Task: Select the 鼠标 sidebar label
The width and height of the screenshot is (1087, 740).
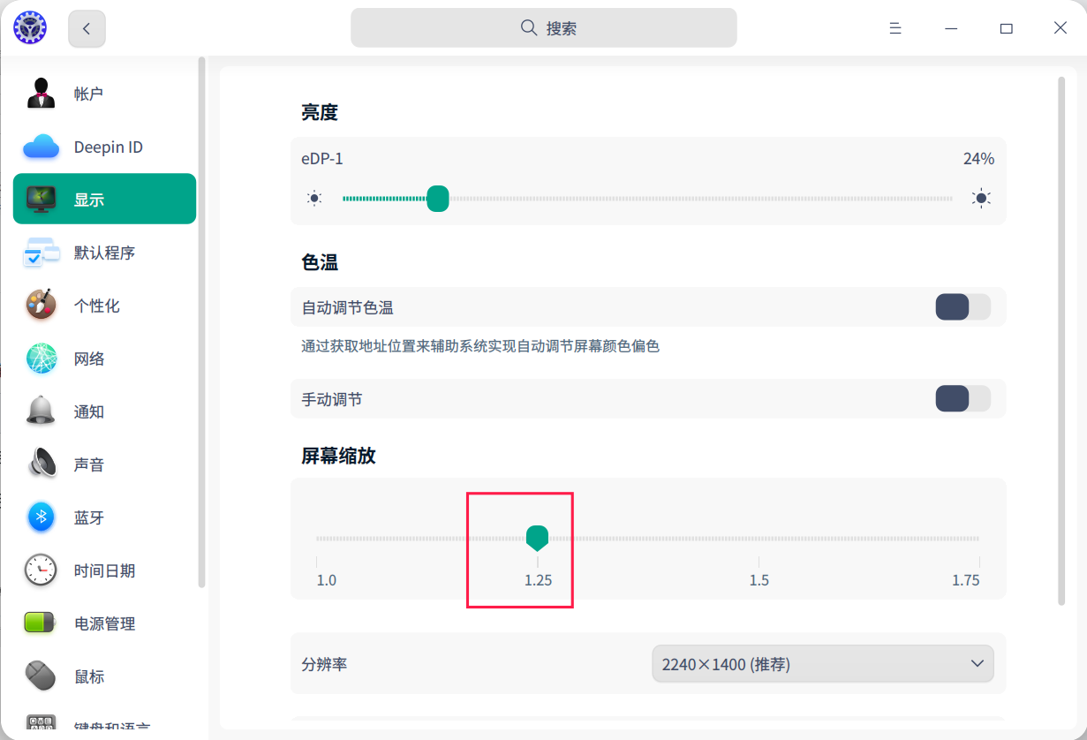Action: 89,676
